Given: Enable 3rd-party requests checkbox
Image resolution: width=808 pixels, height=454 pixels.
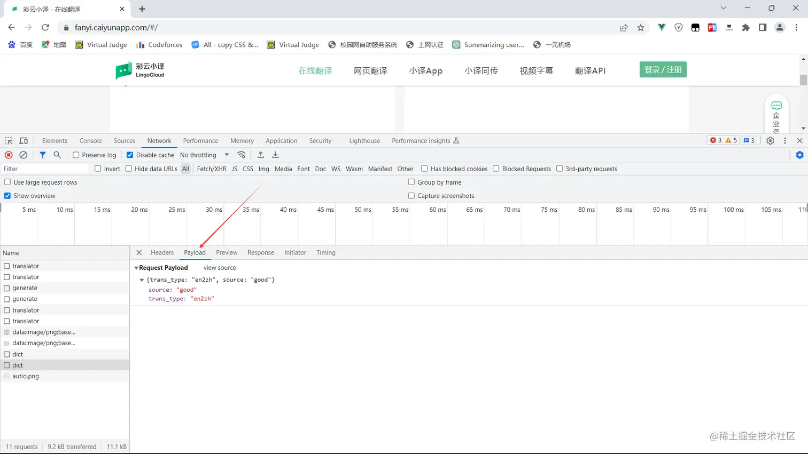Looking at the screenshot, I should [560, 169].
